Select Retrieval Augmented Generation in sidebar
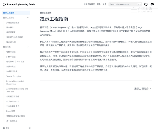The image size is (158, 132). click(x=15, y=82)
